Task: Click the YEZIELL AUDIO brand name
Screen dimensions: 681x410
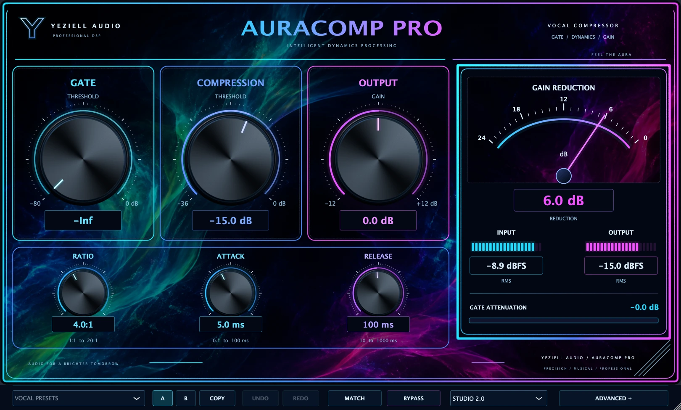Action: click(x=86, y=26)
